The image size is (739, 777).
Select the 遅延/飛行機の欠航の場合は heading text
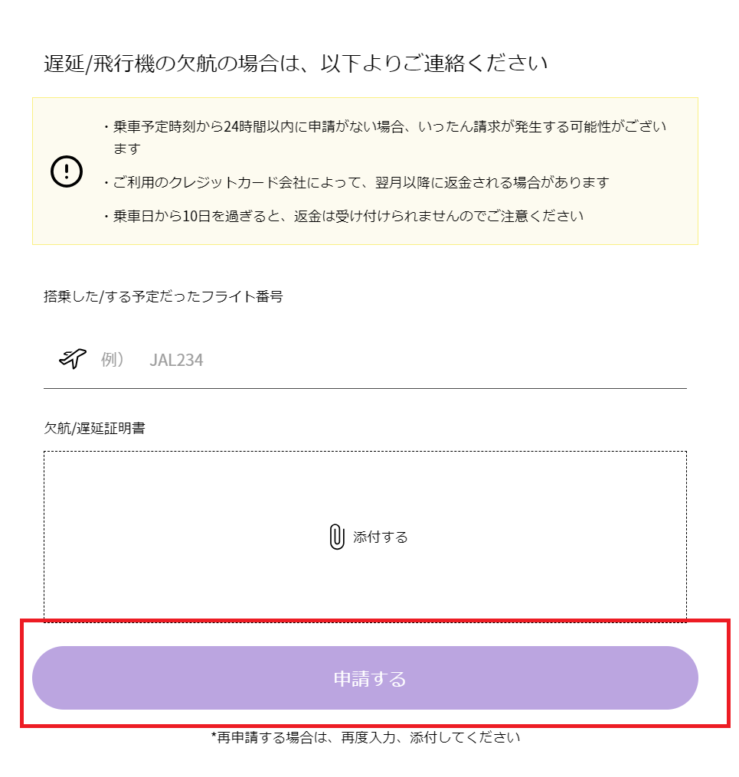click(296, 64)
